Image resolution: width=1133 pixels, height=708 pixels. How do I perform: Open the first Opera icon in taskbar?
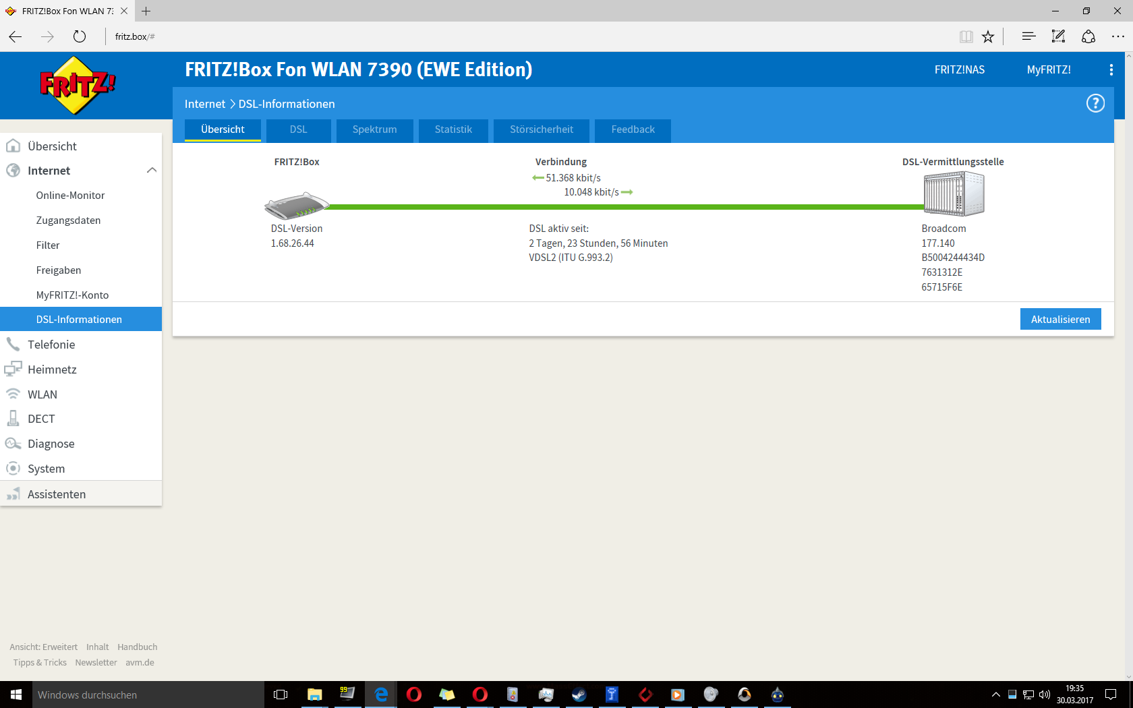tap(414, 695)
